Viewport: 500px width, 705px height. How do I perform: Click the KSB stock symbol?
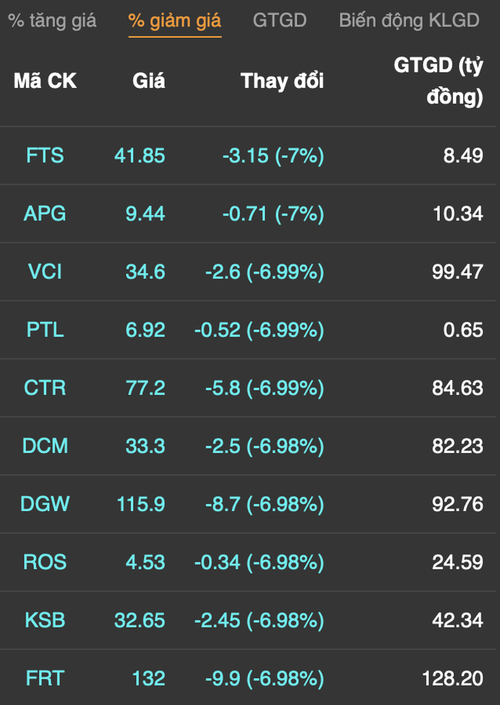pos(45,620)
